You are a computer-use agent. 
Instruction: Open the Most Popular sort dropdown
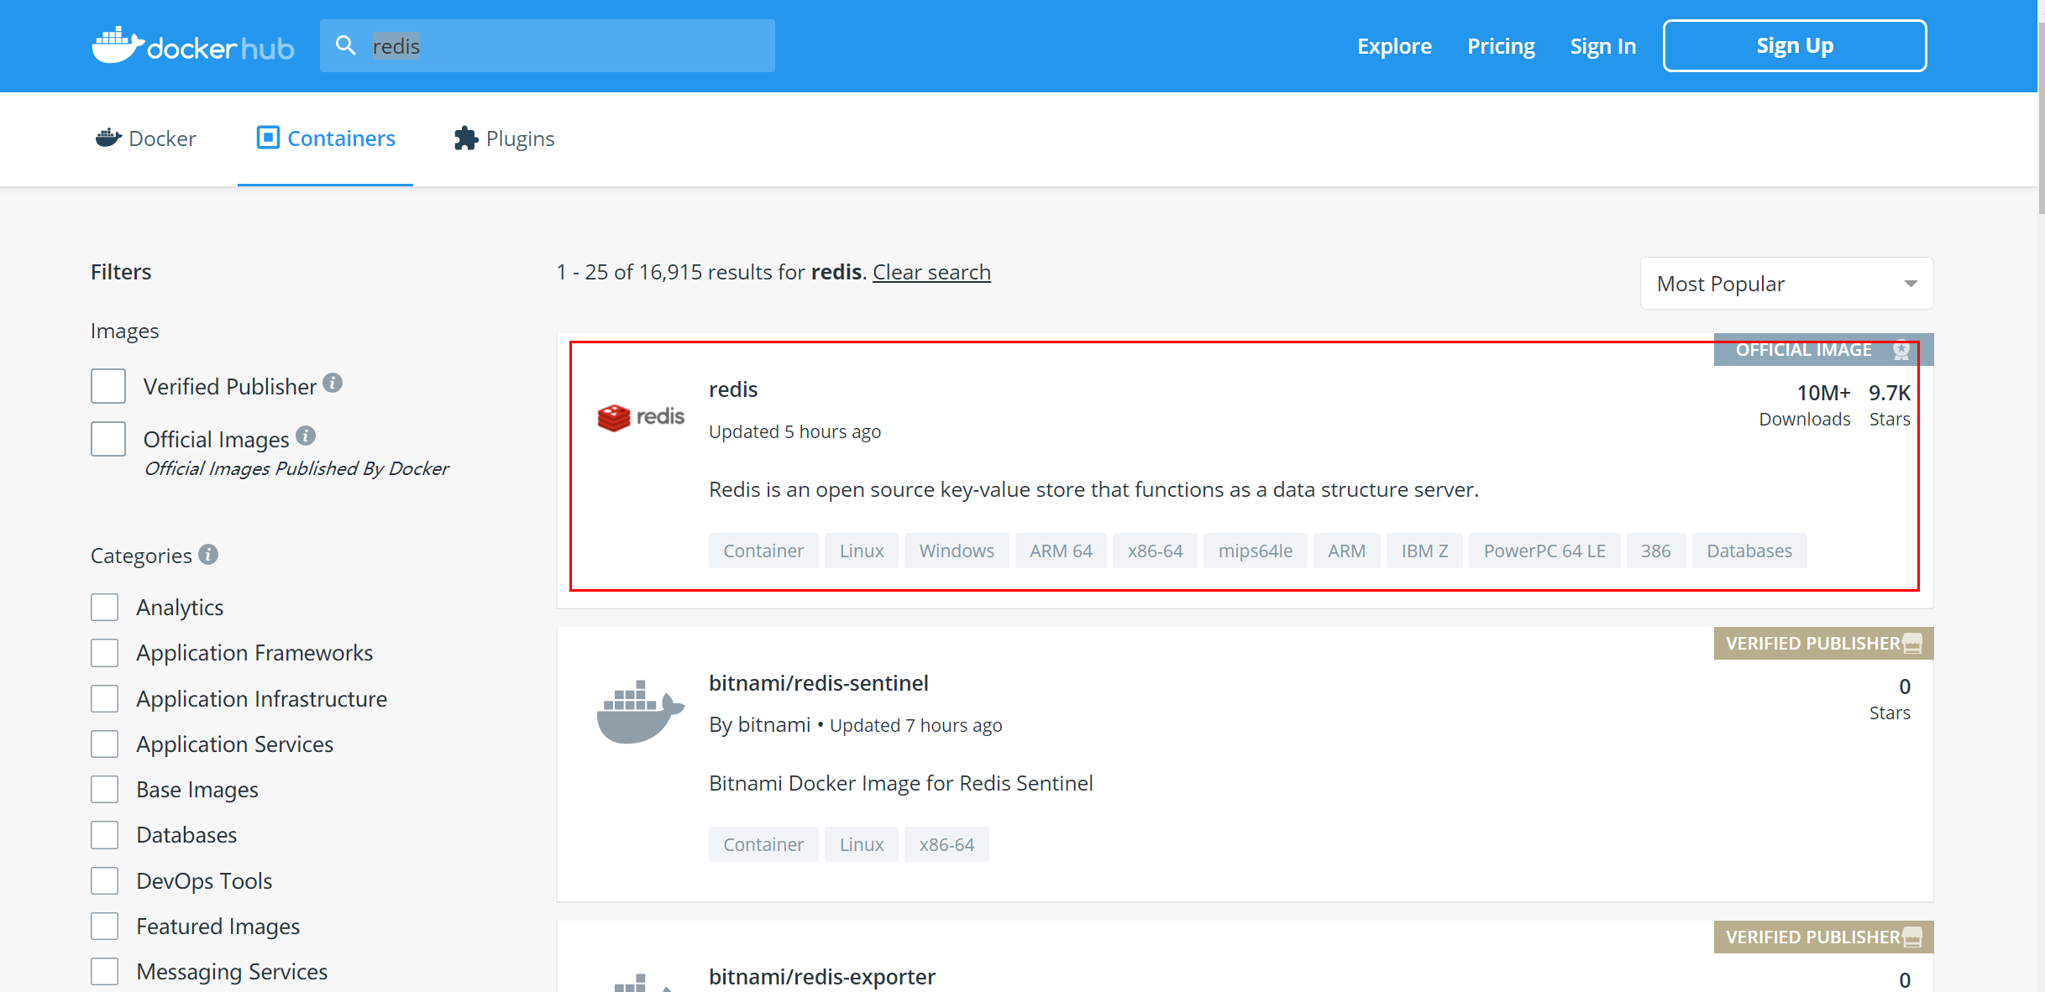click(x=1785, y=284)
